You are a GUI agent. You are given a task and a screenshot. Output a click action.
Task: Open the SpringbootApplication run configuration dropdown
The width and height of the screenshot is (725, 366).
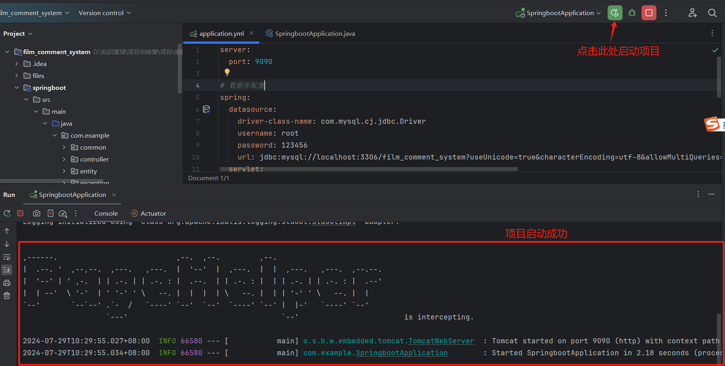point(558,13)
